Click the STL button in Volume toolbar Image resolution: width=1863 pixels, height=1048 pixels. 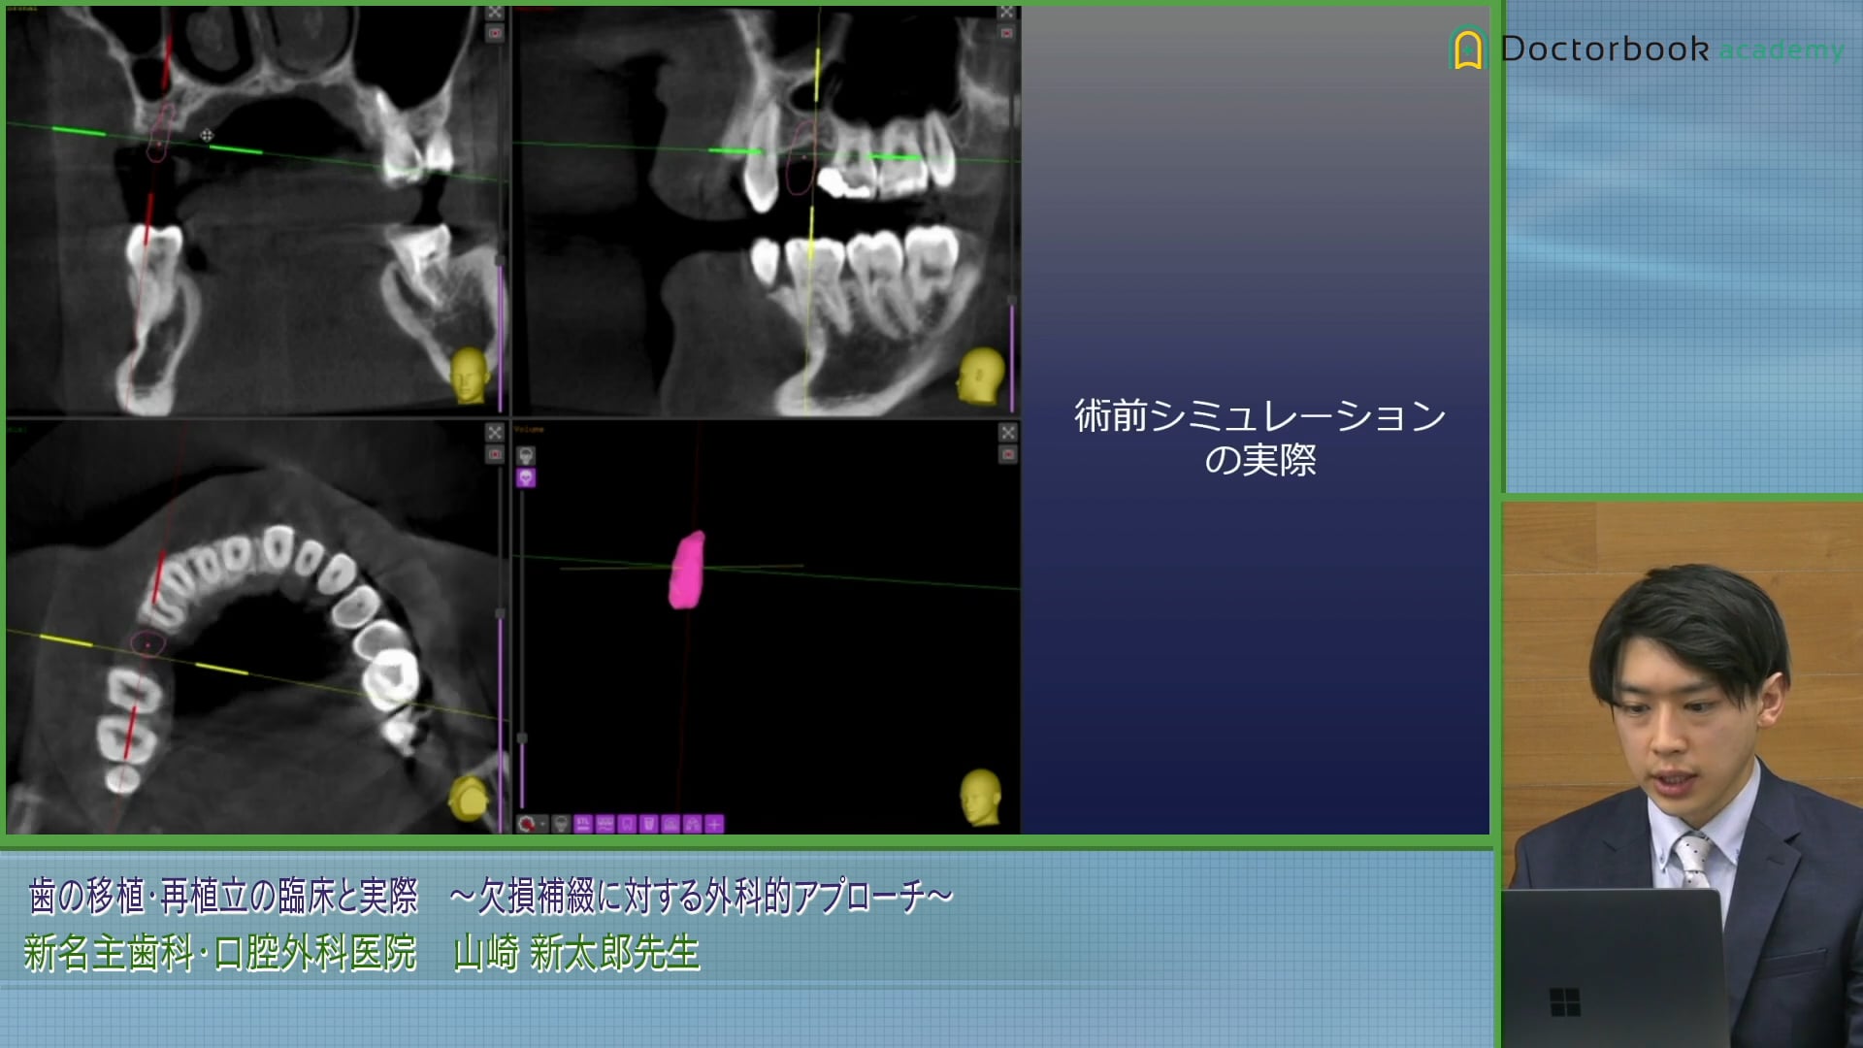(x=583, y=824)
